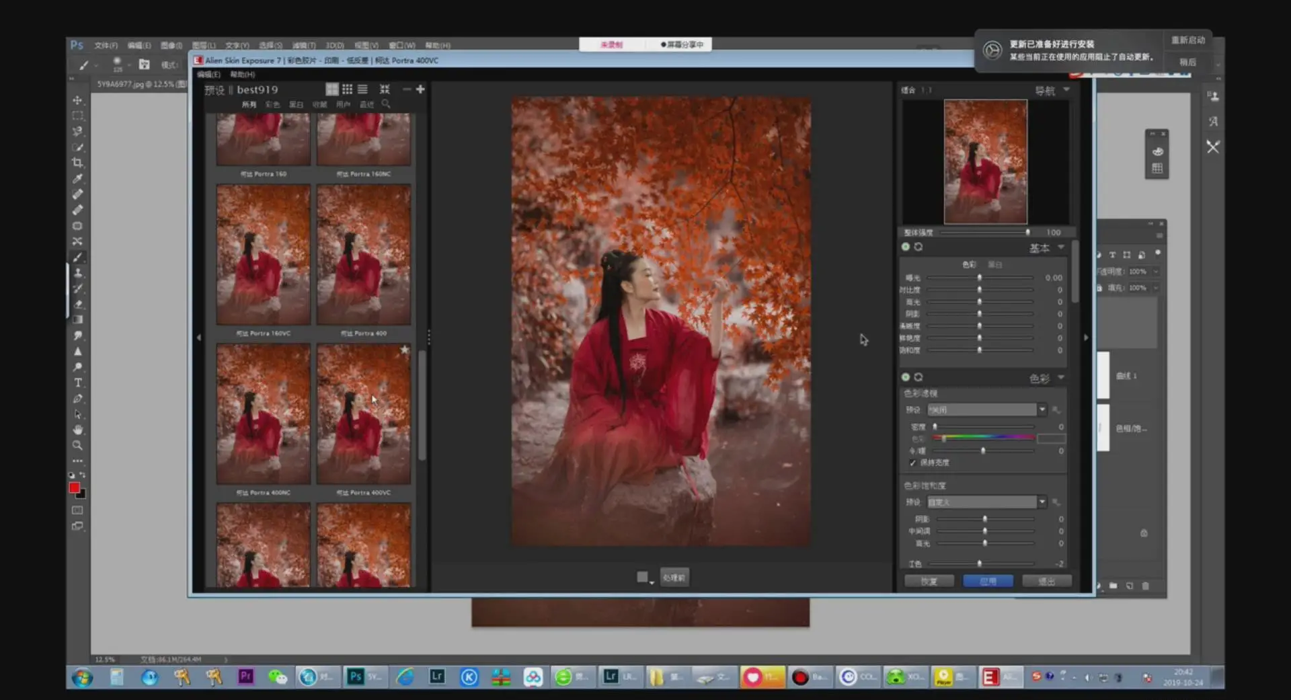1291x700 pixels.
Task: Toggle 基本 panel green enable dot
Action: (x=906, y=247)
